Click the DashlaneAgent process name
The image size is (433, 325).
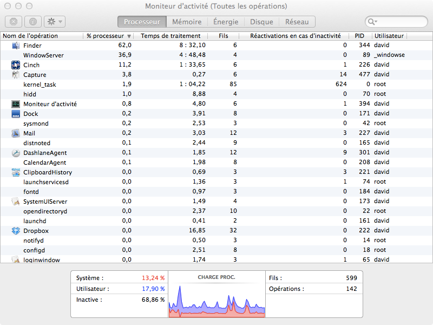pos(45,153)
